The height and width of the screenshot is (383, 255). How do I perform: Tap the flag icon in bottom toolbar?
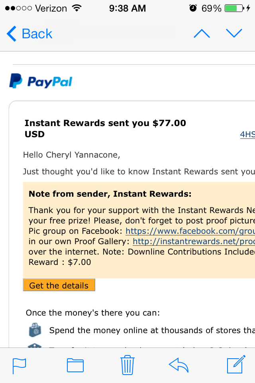point(19,366)
